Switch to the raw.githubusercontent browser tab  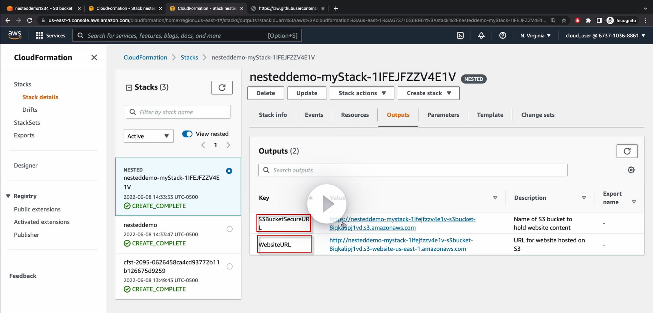(x=288, y=8)
